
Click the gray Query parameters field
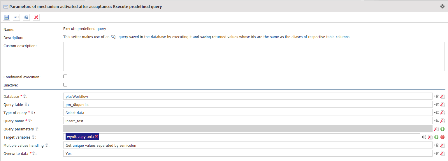click(248, 129)
